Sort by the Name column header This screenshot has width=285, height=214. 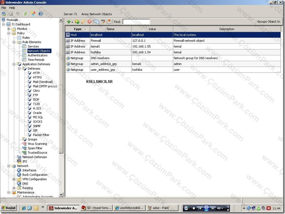coord(111,29)
